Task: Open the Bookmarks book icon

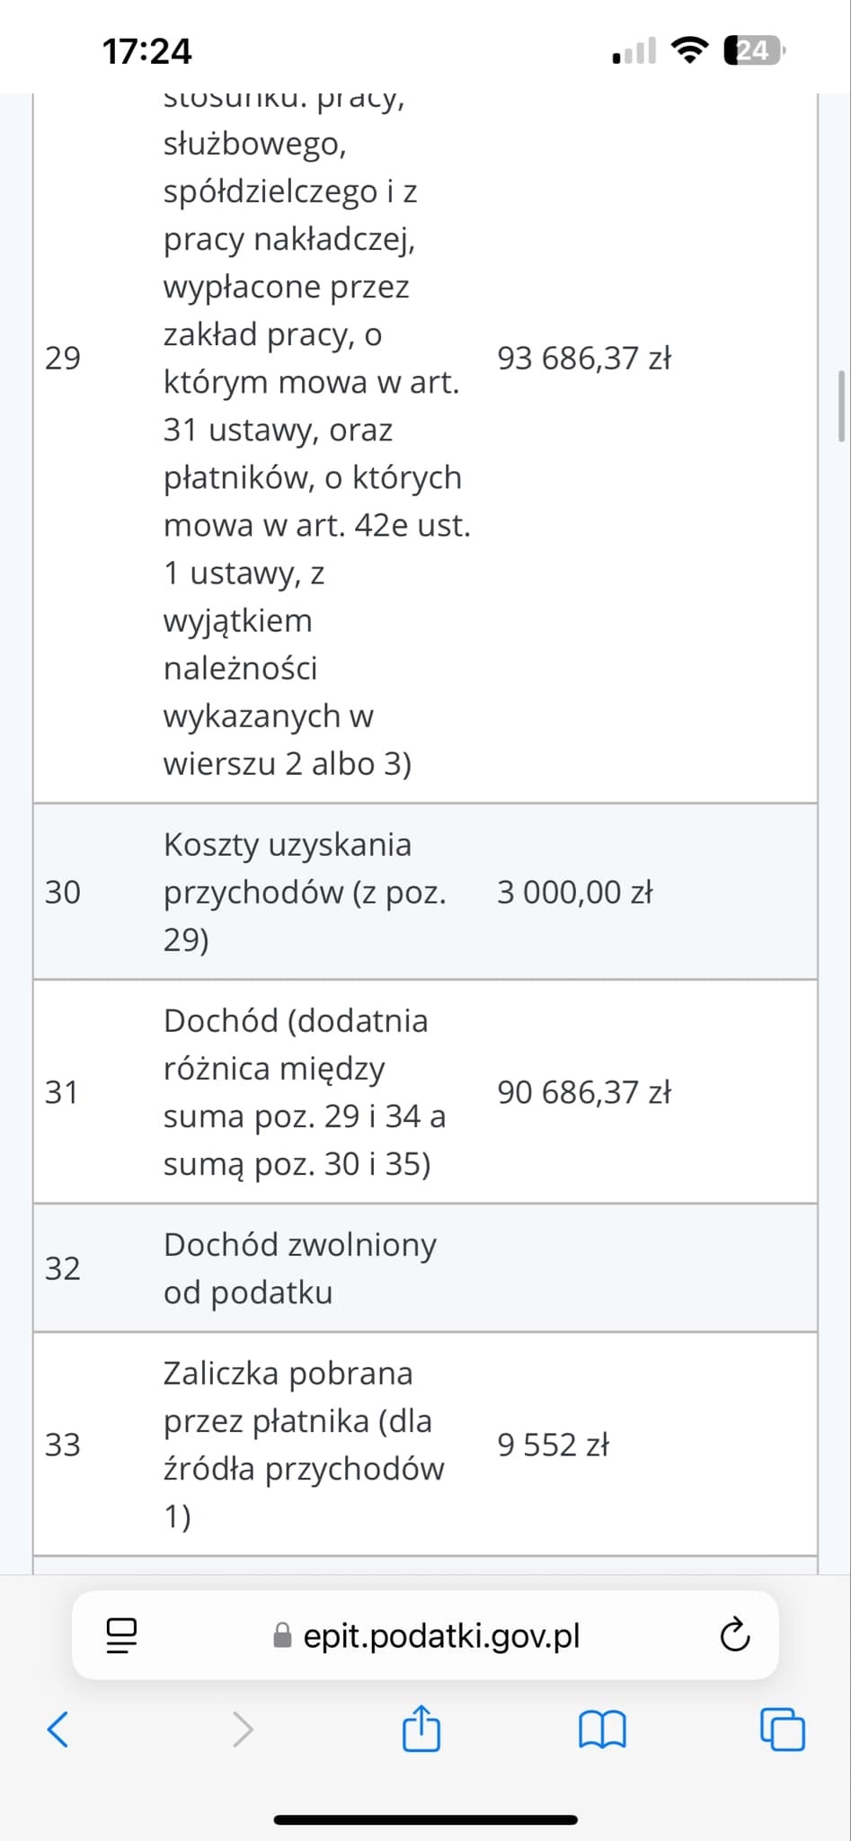Action: point(602,1729)
